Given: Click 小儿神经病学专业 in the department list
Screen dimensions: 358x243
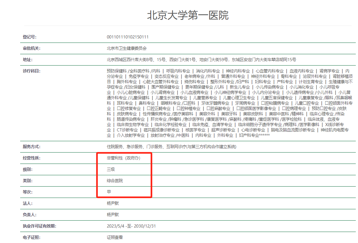Looking at the screenshot, I should pos(230,93).
